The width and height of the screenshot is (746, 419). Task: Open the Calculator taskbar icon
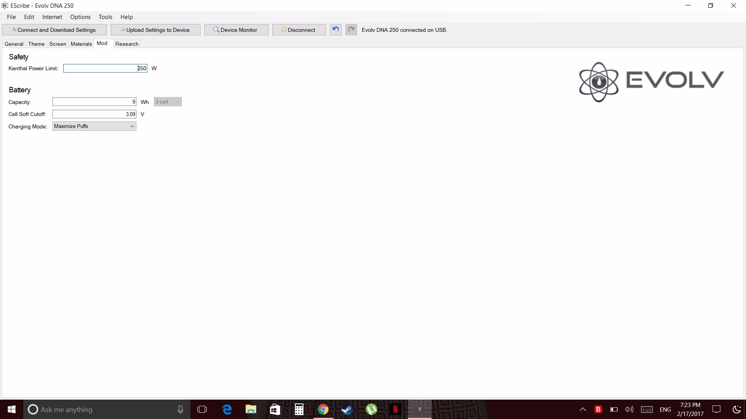[x=299, y=409]
